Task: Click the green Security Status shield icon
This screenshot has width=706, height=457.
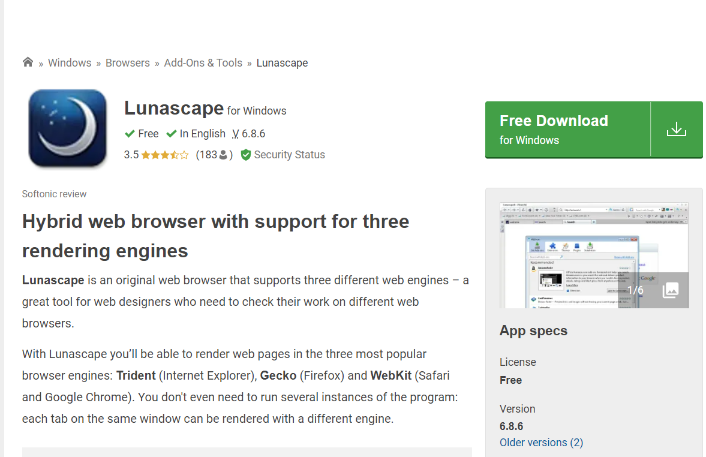Action: pos(245,155)
